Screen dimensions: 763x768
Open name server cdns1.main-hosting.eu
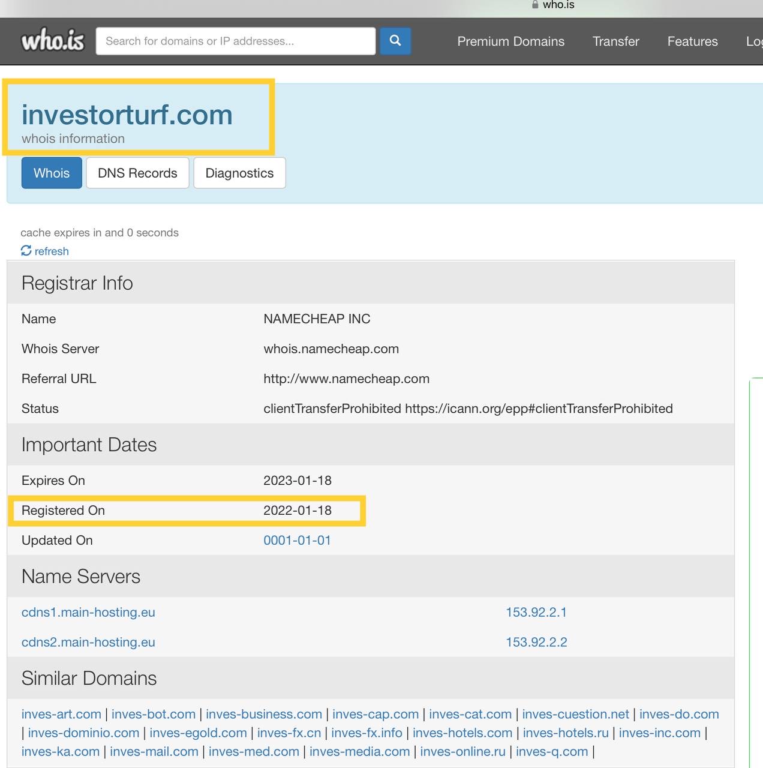pyautogui.click(x=88, y=612)
